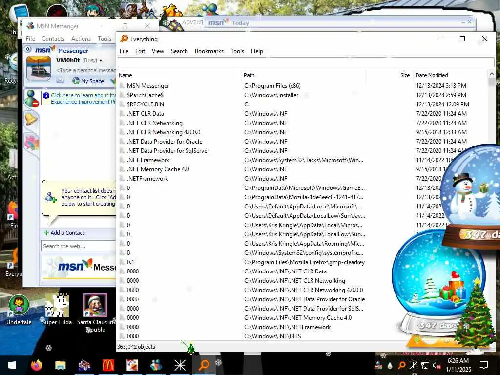This screenshot has width=500, height=375.
Task: Open the Everything Edit menu
Action: click(x=140, y=51)
